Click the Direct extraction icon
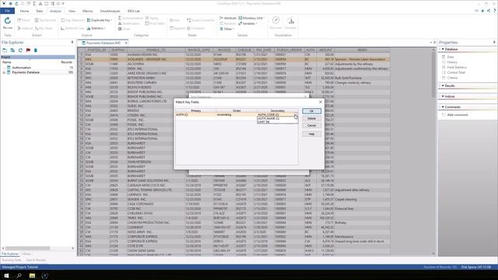The width and height of the screenshot is (498, 280). 23,20
